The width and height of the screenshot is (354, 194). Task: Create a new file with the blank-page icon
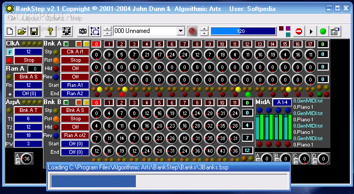pos(10,31)
